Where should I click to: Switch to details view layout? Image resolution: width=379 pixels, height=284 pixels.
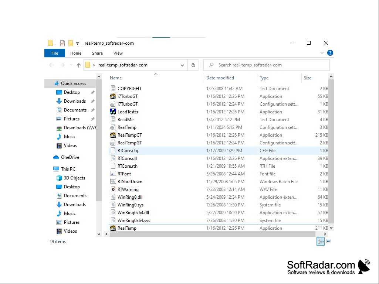321,241
